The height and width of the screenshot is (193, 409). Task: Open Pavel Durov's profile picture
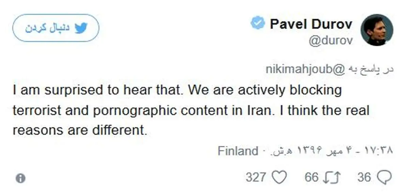[377, 30]
